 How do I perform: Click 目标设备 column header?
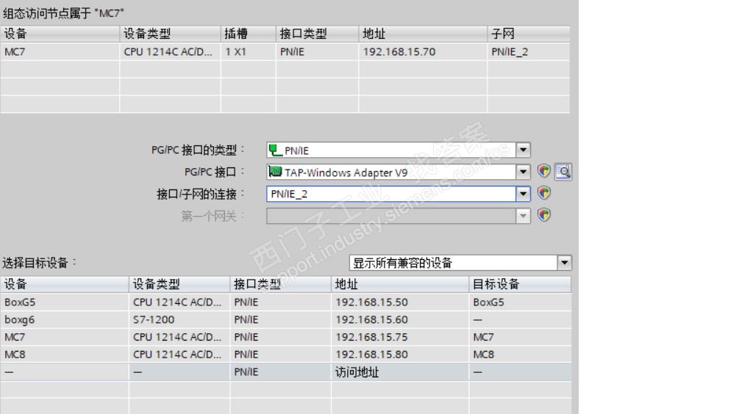click(x=520, y=284)
